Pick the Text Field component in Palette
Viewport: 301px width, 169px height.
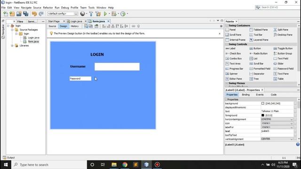coord(281,58)
